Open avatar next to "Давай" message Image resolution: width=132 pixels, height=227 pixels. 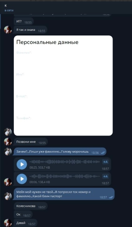click(x=8, y=223)
